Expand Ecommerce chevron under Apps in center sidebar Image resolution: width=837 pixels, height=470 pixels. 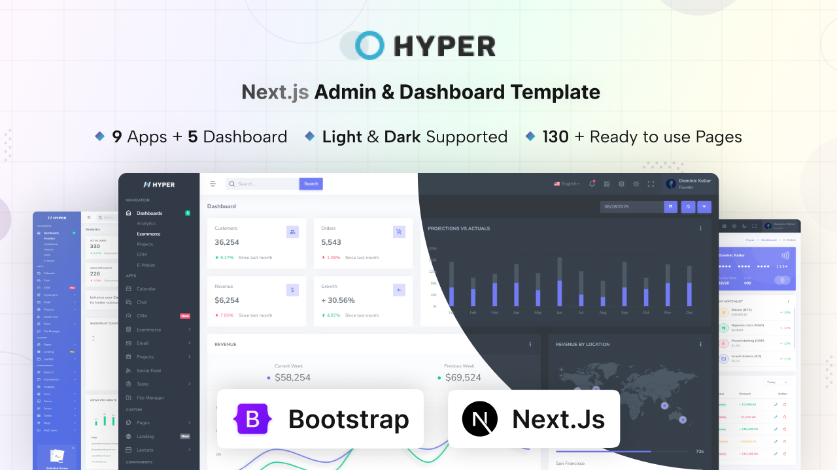point(190,330)
